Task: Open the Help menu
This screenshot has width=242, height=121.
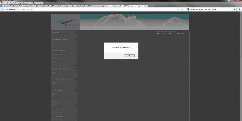Action: click(41, 3)
